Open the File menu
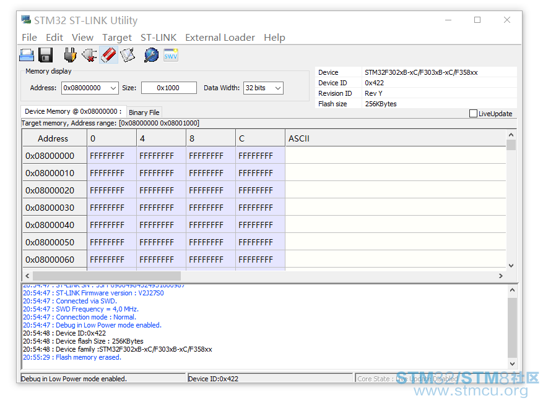The width and height of the screenshot is (543, 406). 30,37
